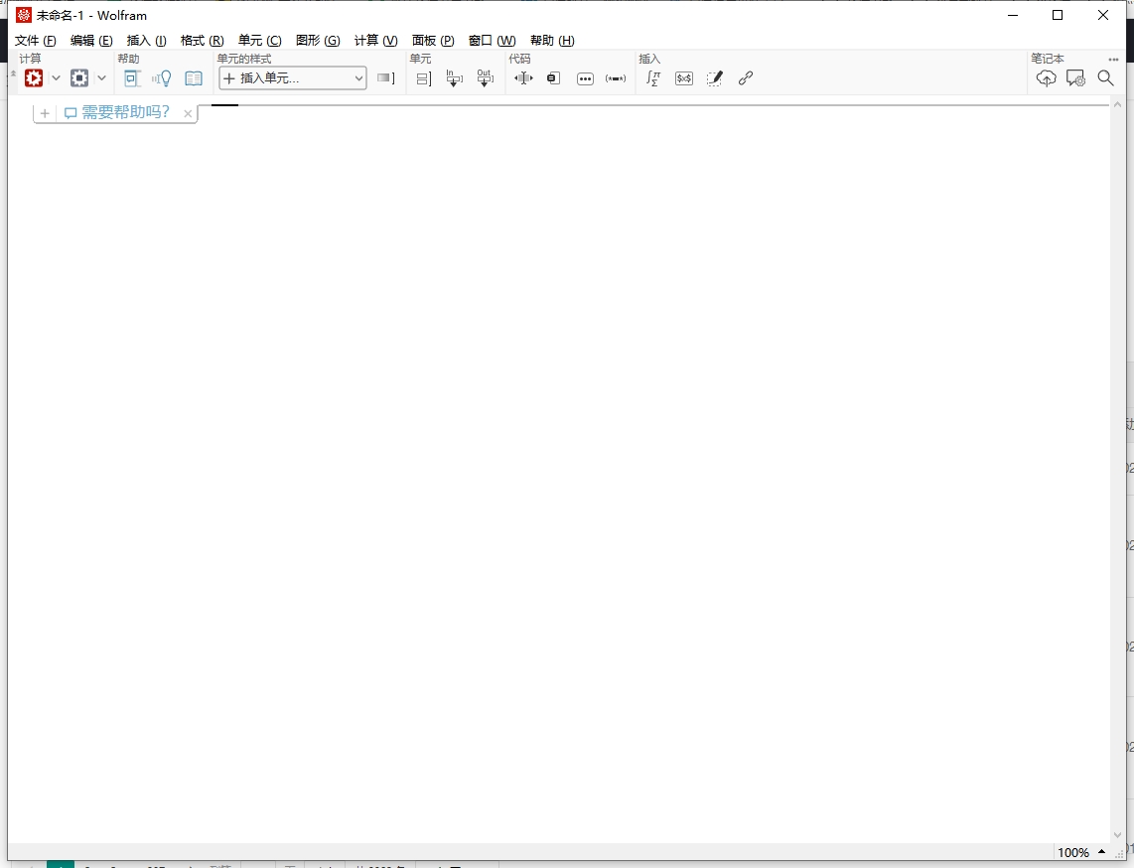Expand the zoom 100% menu arrow
The width and height of the screenshot is (1134, 868).
coord(1101,852)
